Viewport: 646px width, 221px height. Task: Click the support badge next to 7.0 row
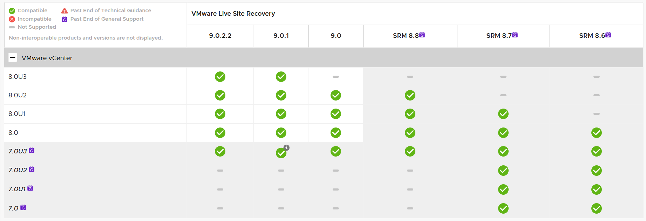(x=23, y=207)
